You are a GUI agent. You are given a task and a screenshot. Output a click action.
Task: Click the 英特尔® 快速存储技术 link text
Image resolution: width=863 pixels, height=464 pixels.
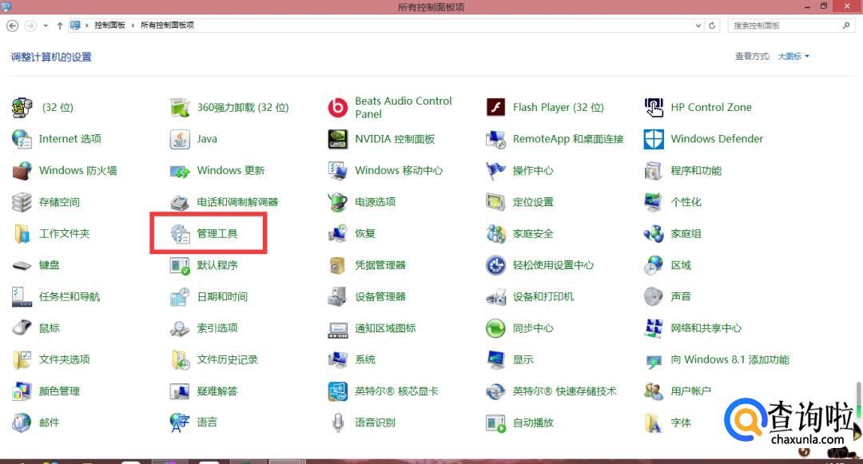(x=565, y=391)
